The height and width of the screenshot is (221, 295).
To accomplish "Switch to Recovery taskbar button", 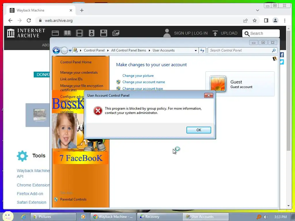I will (x=160, y=217).
